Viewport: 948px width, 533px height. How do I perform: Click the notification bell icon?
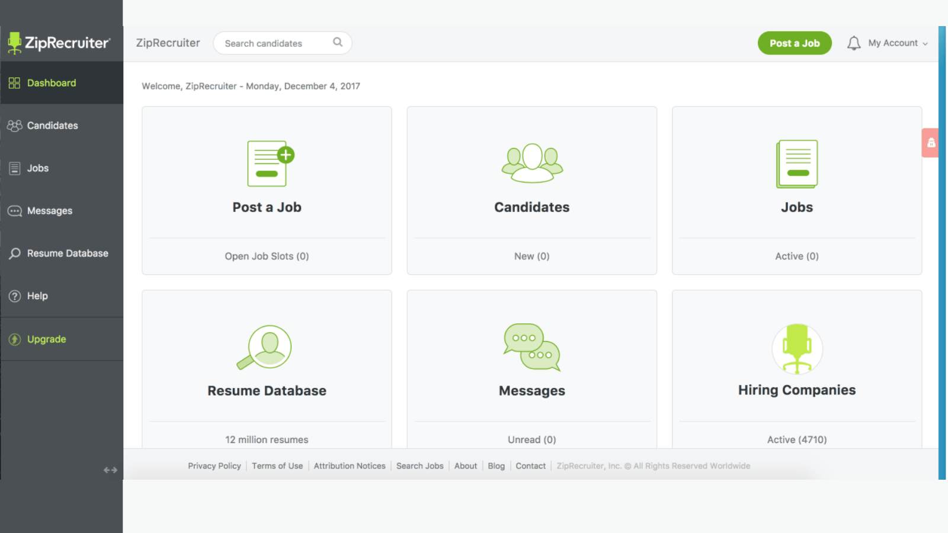point(854,43)
